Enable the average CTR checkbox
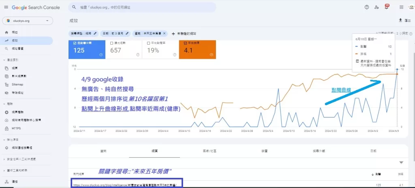 [x=149, y=43]
